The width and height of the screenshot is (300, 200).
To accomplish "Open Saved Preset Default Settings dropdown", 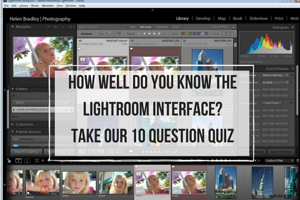I will [275, 75].
